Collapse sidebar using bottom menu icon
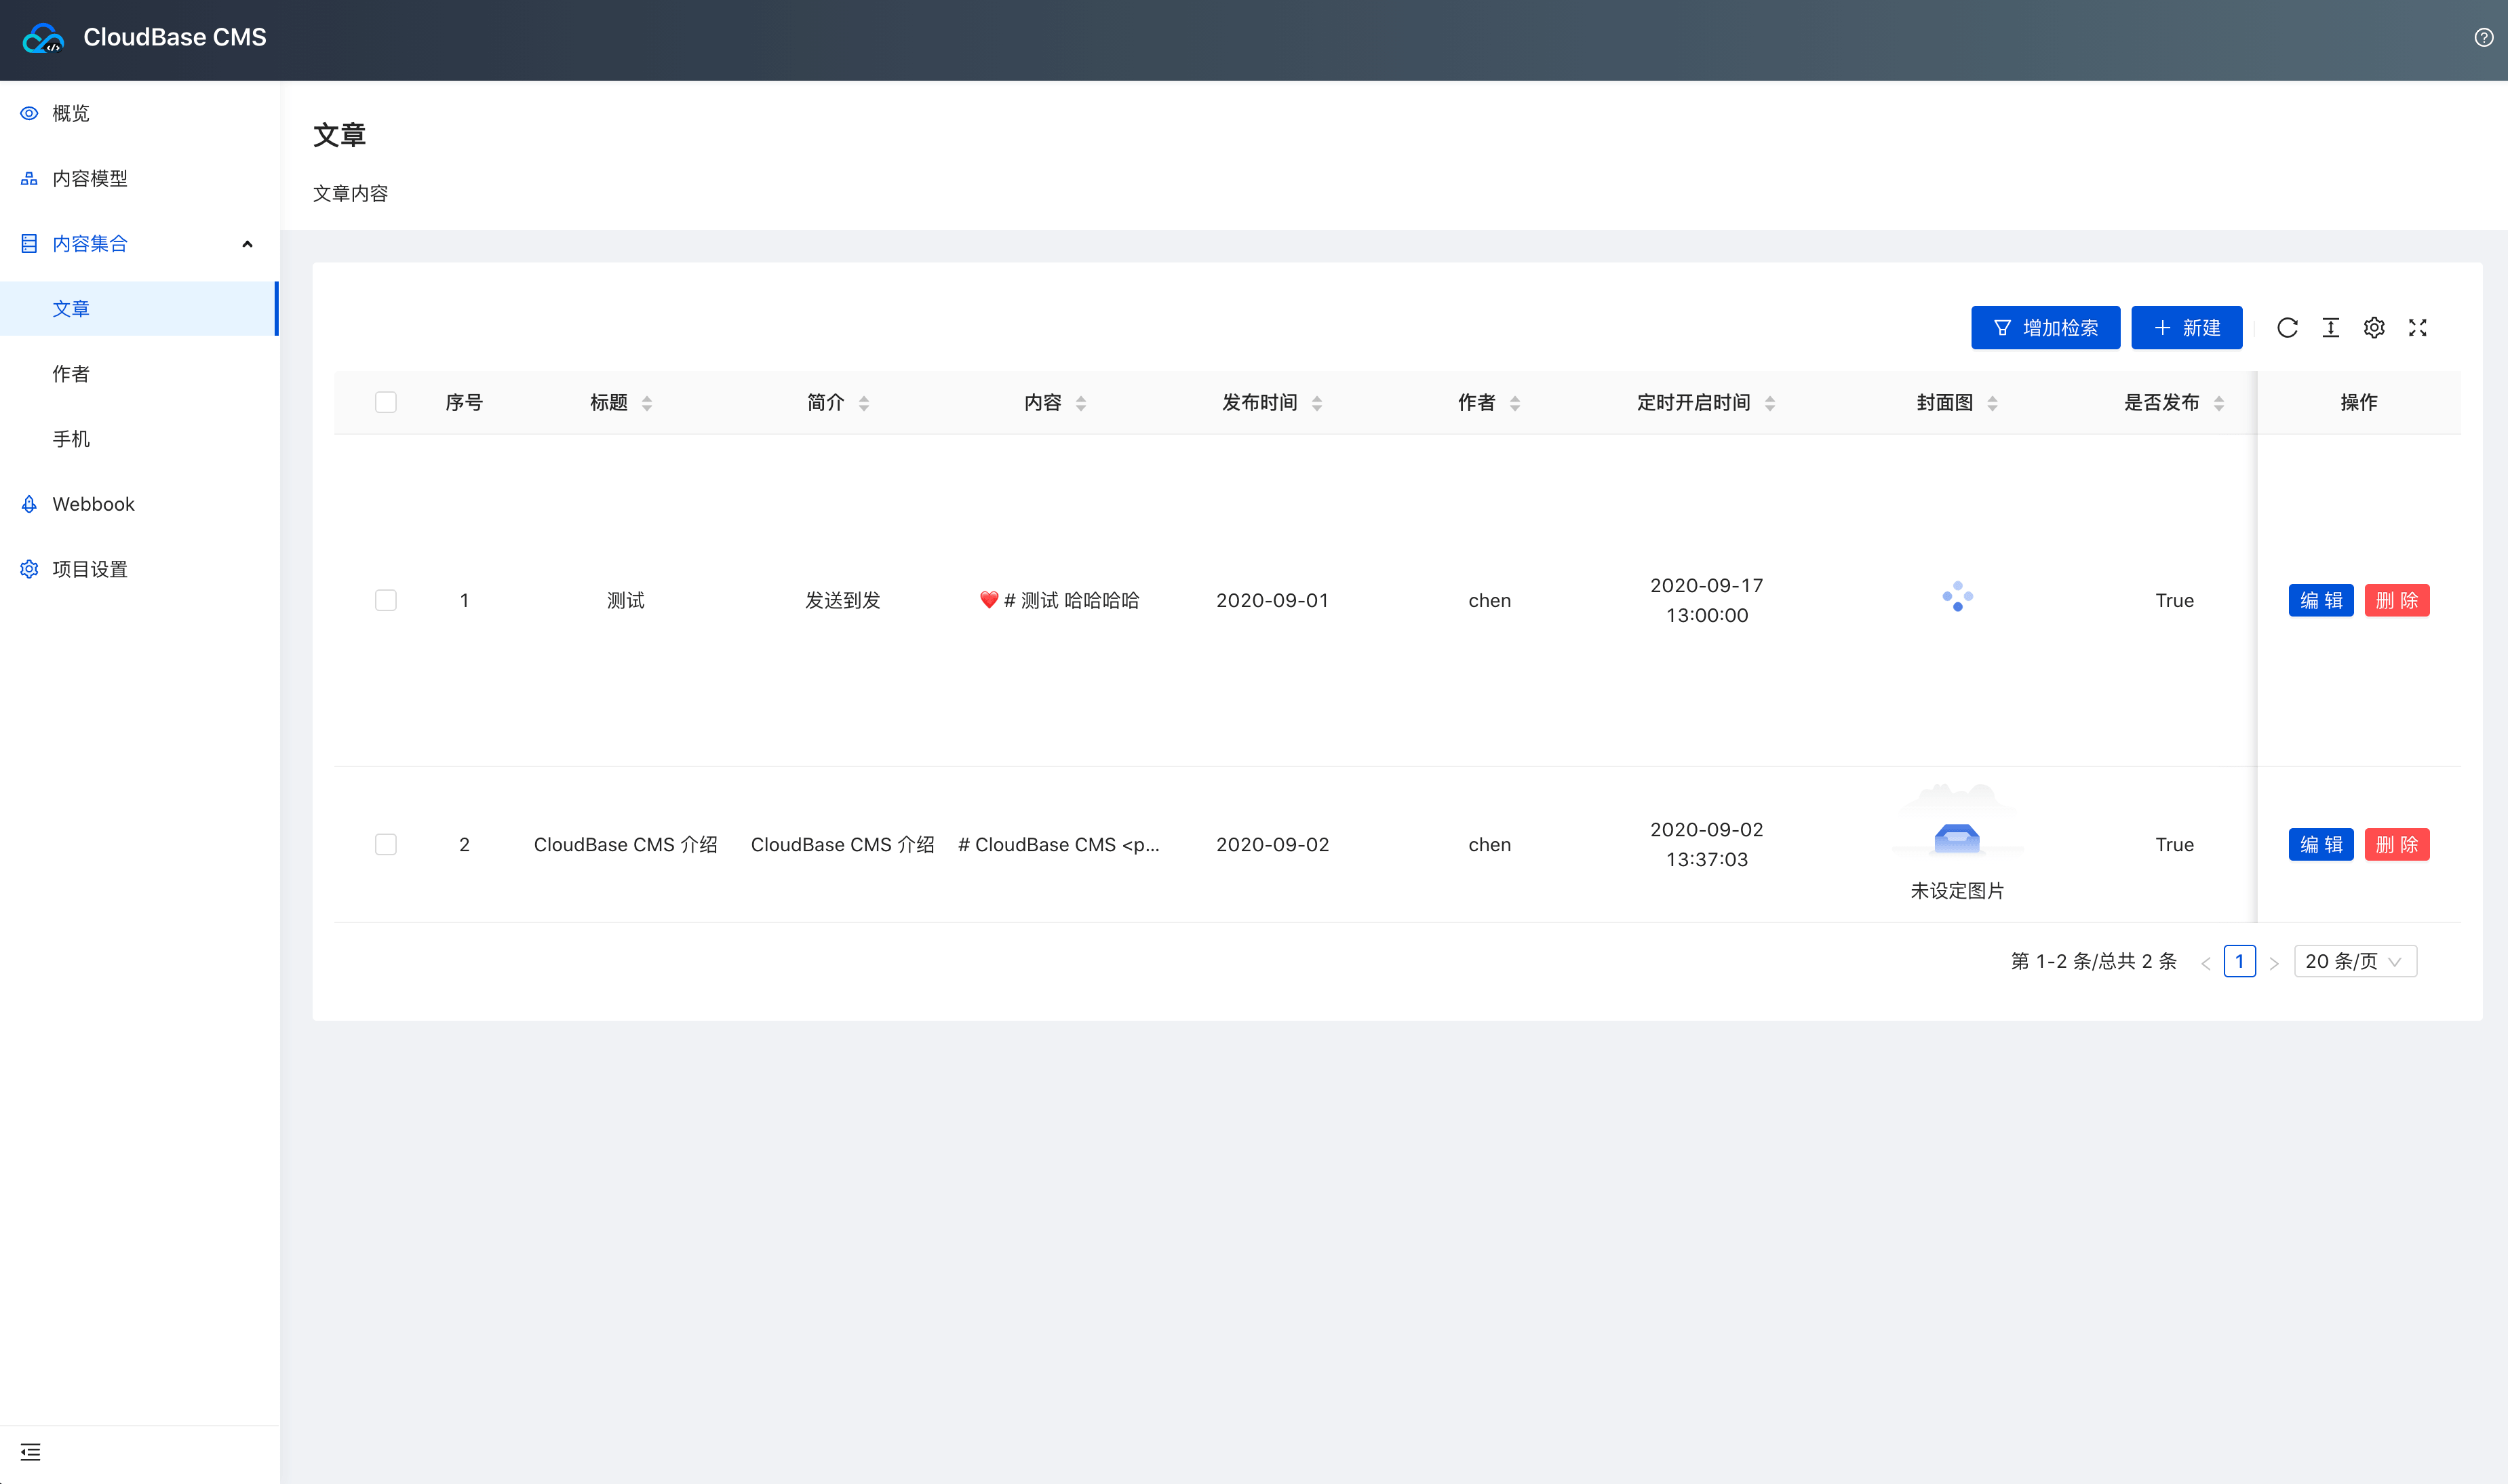 [x=31, y=1452]
